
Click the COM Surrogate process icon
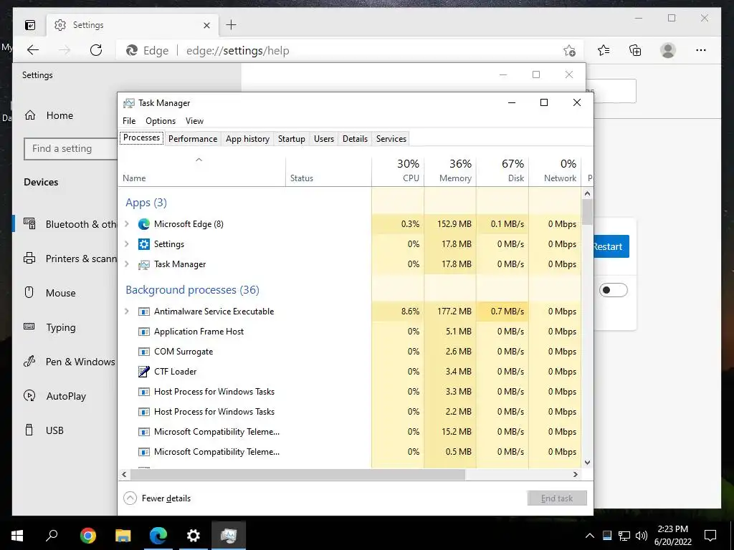click(x=143, y=352)
